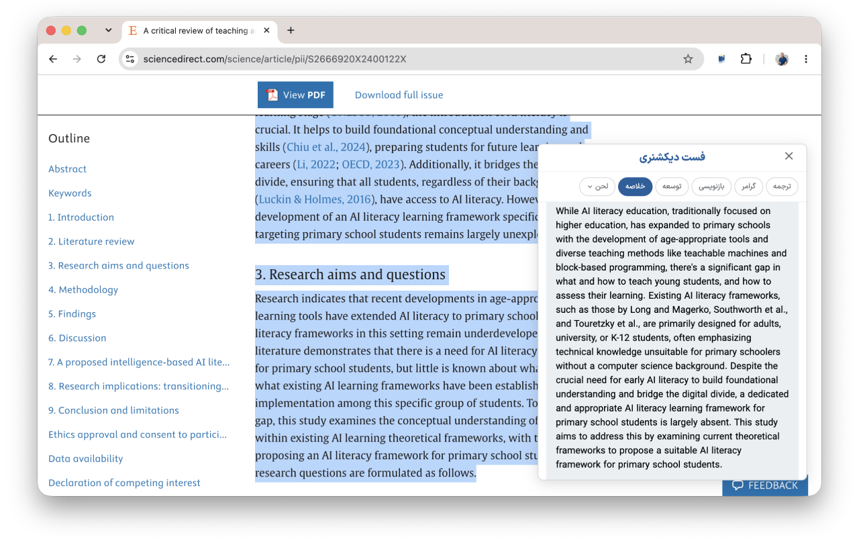Screen dimensions: 859x537
Task: Open the Fast Dictionary extension icon
Action: coord(721,59)
